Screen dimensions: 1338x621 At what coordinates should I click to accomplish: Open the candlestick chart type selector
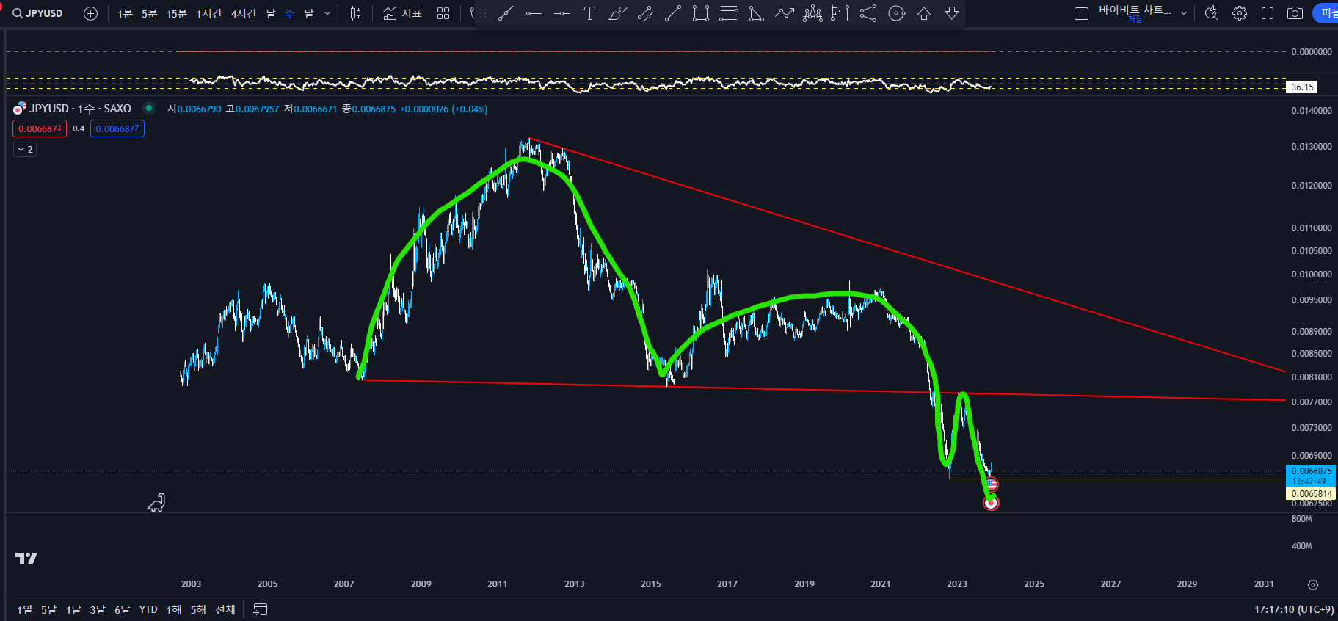[356, 13]
